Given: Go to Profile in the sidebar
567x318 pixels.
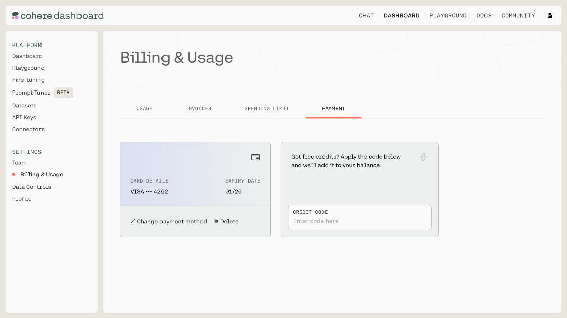Looking at the screenshot, I should tap(22, 199).
